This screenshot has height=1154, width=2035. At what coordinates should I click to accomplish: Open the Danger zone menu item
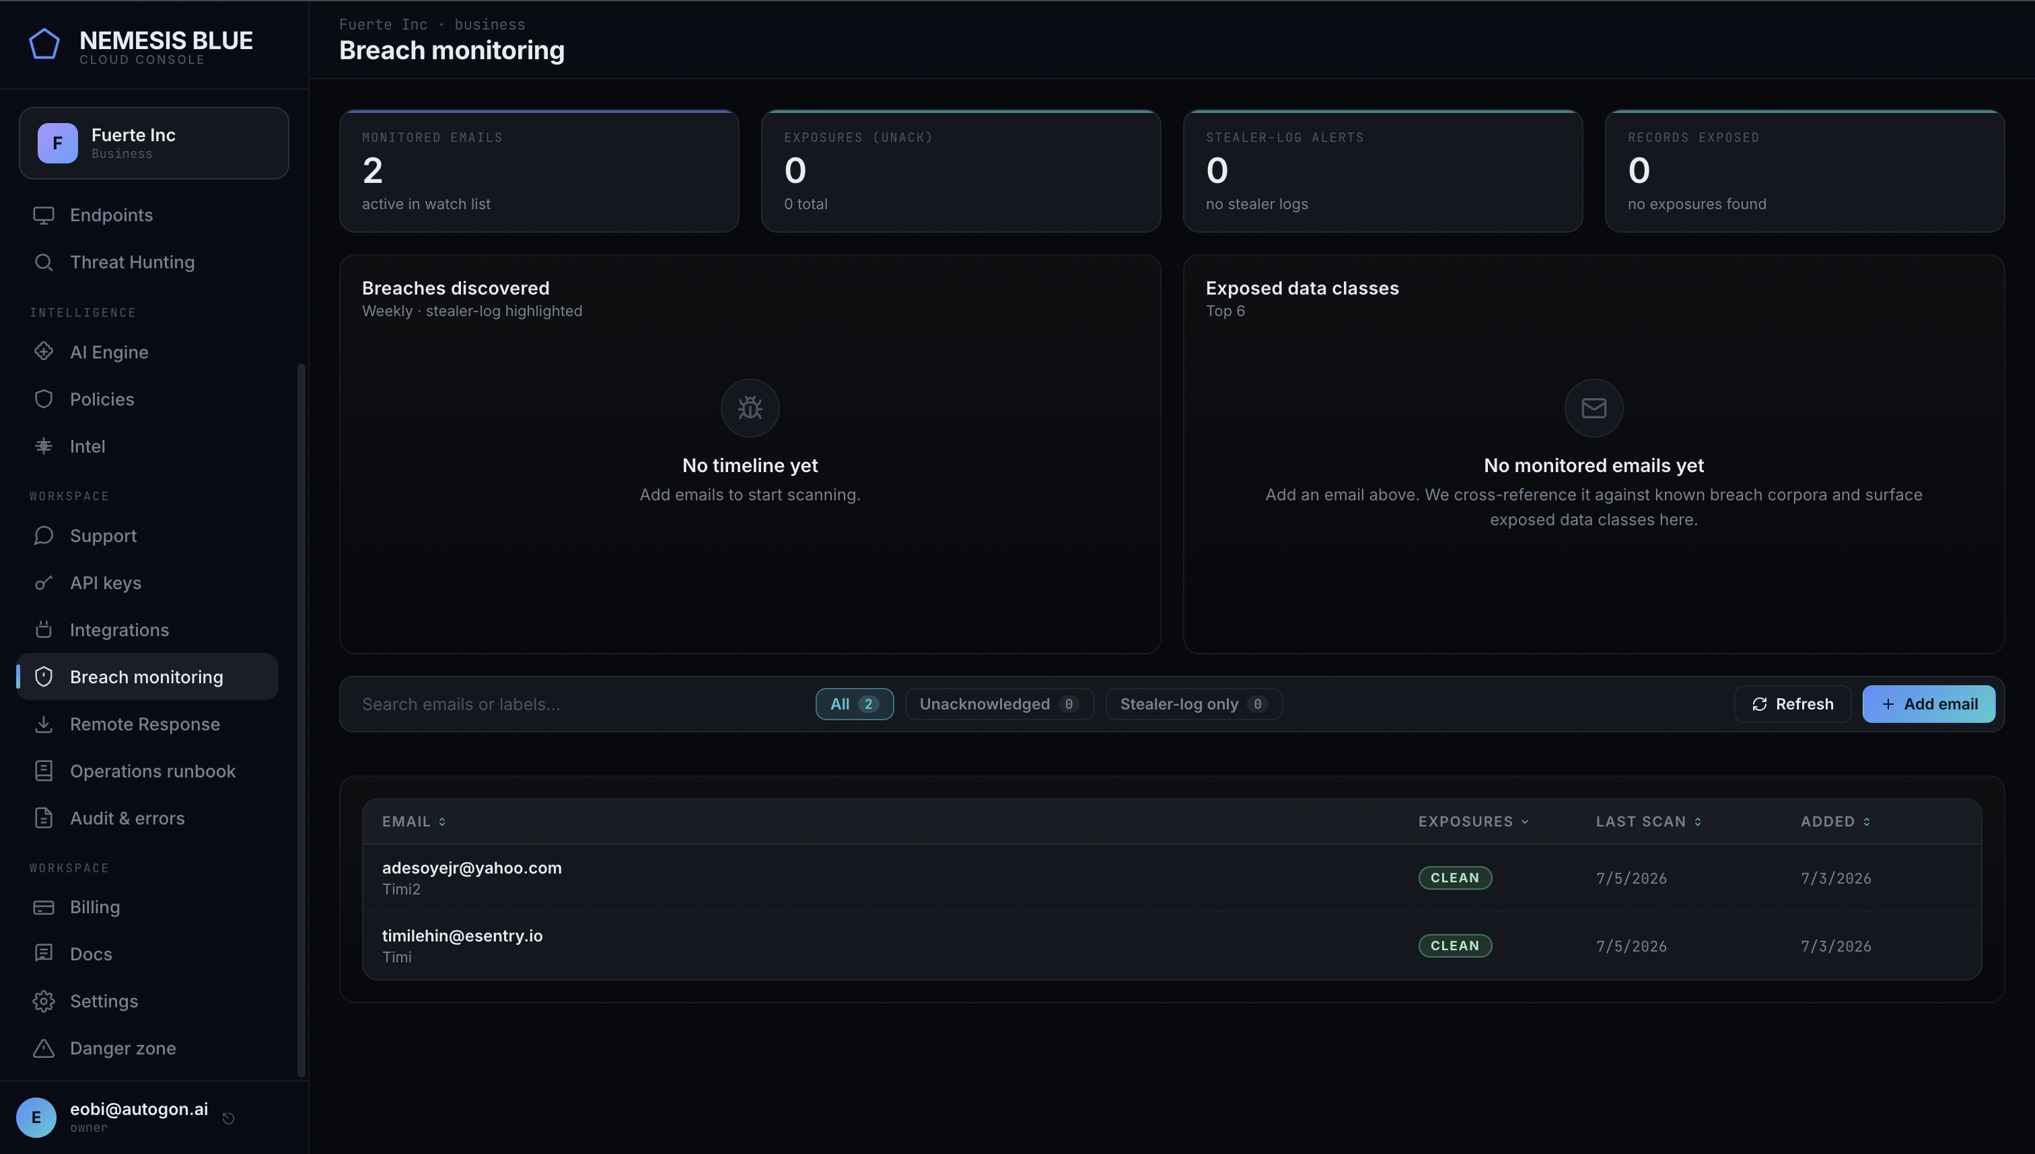[x=147, y=1048]
